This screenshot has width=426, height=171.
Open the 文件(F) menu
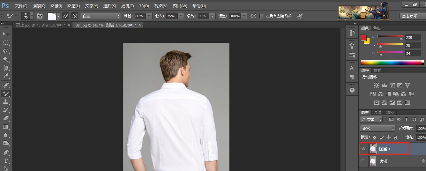pos(21,6)
